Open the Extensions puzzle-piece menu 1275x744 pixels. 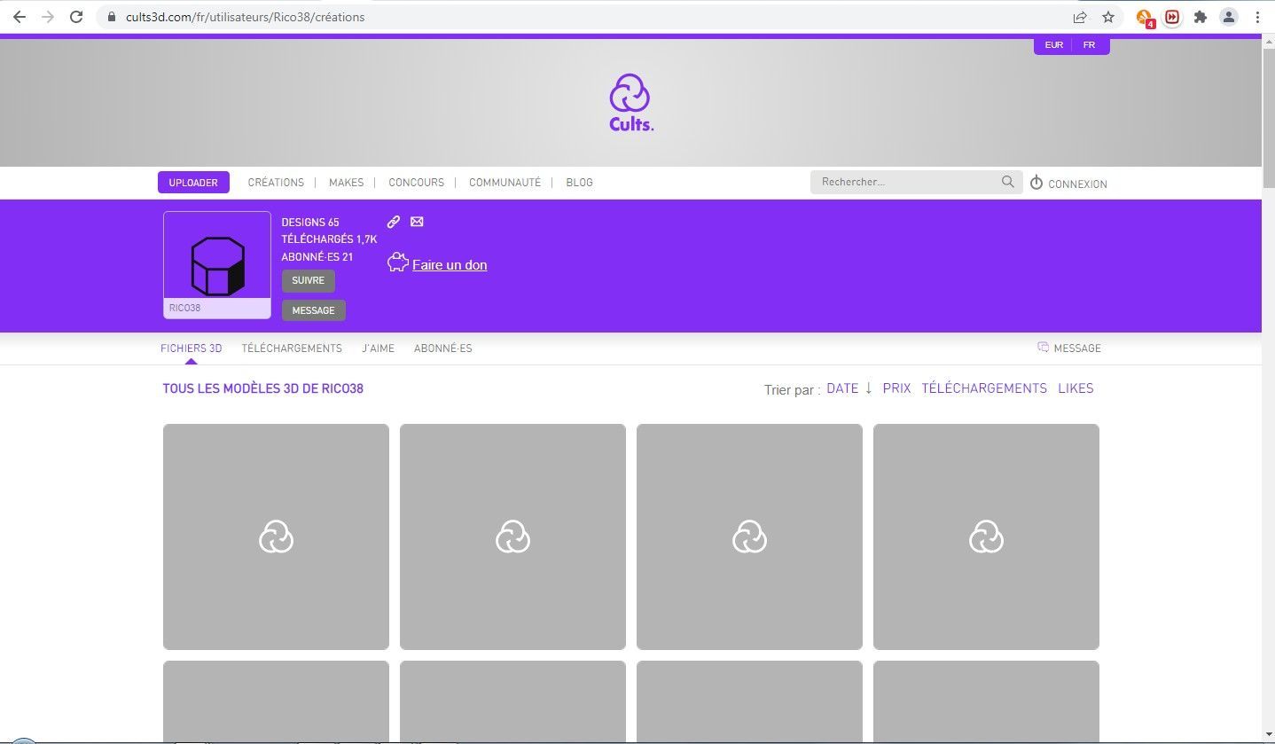click(x=1201, y=17)
